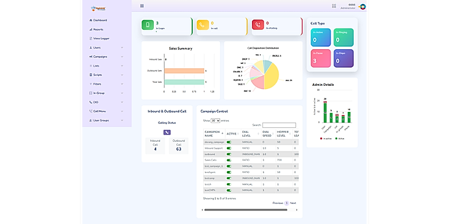Viewport: 449px width, 224px height.
Task: Expand the User Groups chevron
Action: point(122,121)
